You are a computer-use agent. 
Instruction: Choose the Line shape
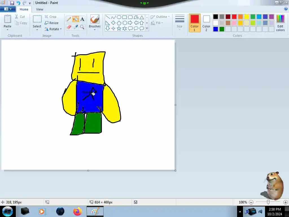pos(108,17)
